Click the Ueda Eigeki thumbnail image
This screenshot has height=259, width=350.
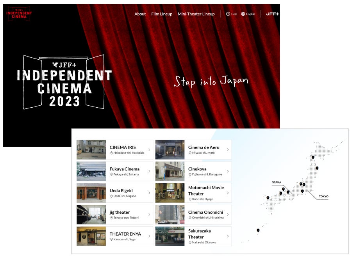(x=91, y=193)
